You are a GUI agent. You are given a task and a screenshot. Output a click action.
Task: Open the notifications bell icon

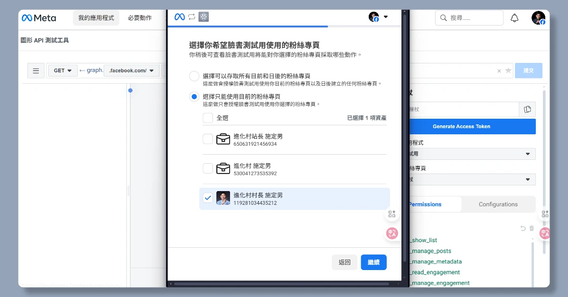pyautogui.click(x=515, y=18)
